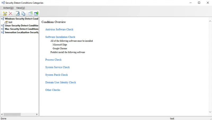Click the Conditions Overview heading

[x=54, y=22]
